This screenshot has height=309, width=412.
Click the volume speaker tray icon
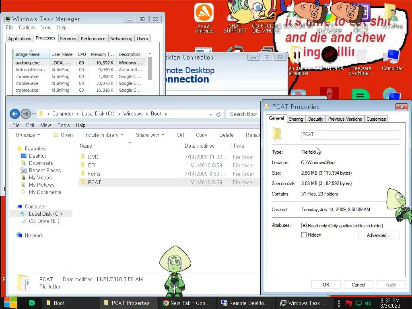click(x=368, y=303)
